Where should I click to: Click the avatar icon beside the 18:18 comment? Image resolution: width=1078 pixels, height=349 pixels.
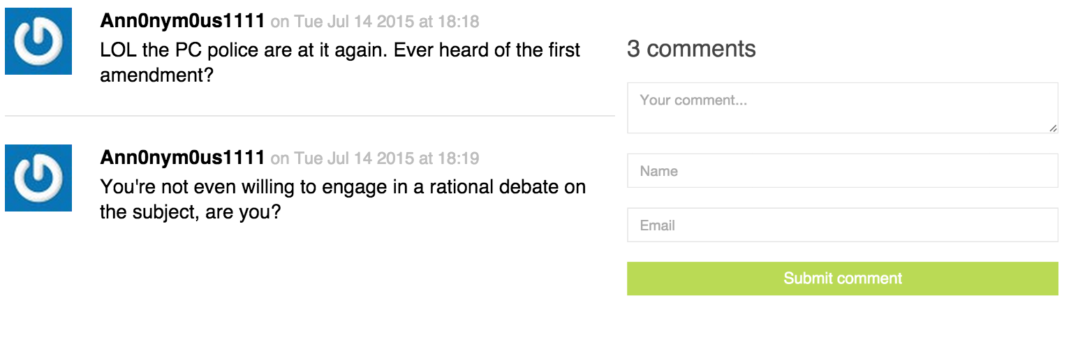[x=38, y=41]
